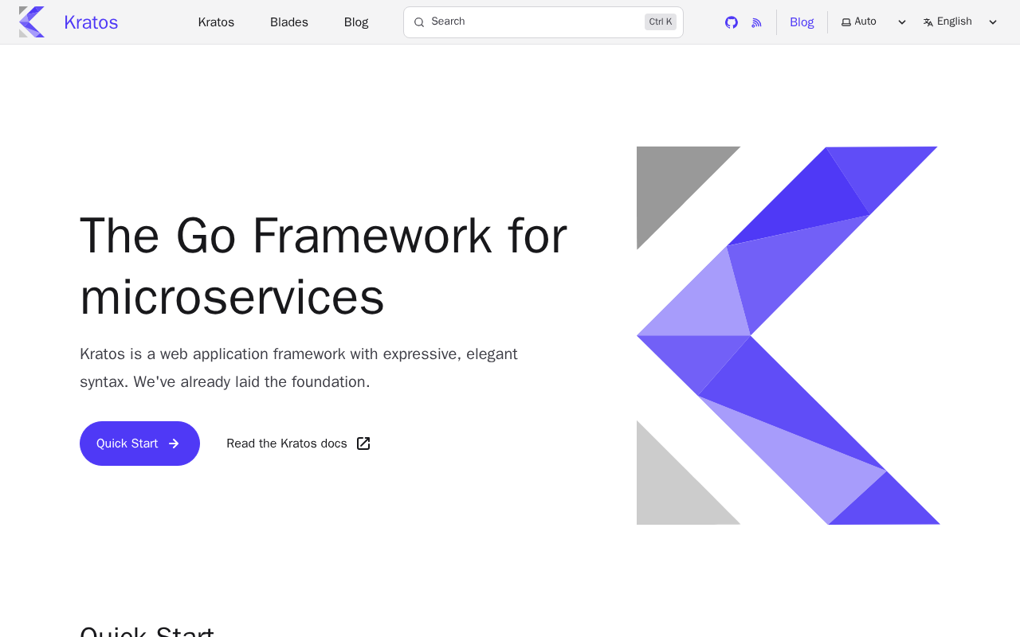Image resolution: width=1020 pixels, height=637 pixels.
Task: Click the external link icon after Kratos docs
Action: click(363, 444)
